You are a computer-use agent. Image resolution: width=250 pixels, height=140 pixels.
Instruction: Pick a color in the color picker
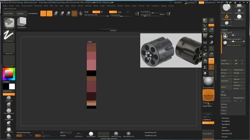(x=9, y=74)
